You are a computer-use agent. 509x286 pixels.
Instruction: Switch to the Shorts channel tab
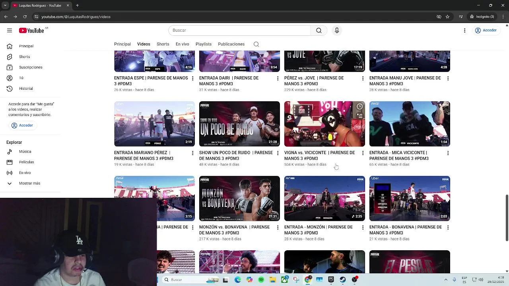click(163, 44)
